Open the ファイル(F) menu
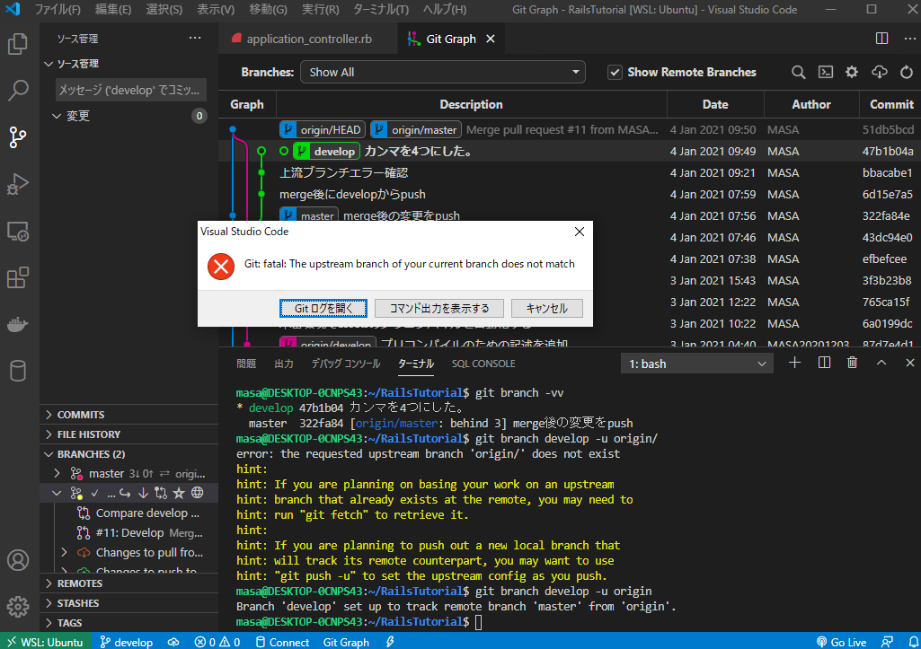The image size is (921, 649). coord(57,9)
